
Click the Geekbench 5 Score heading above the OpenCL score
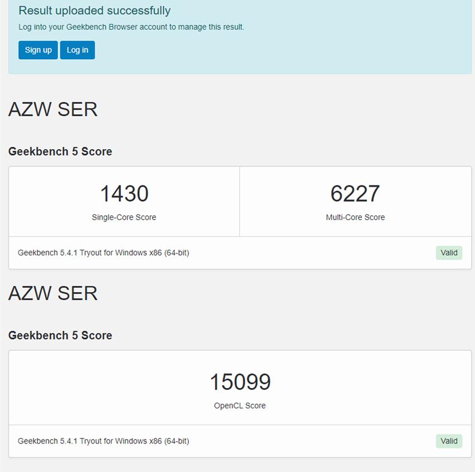point(60,335)
